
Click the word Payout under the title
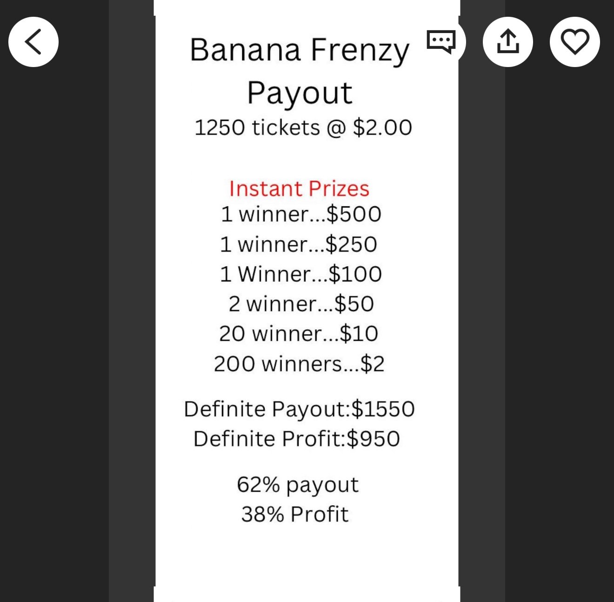(x=300, y=93)
